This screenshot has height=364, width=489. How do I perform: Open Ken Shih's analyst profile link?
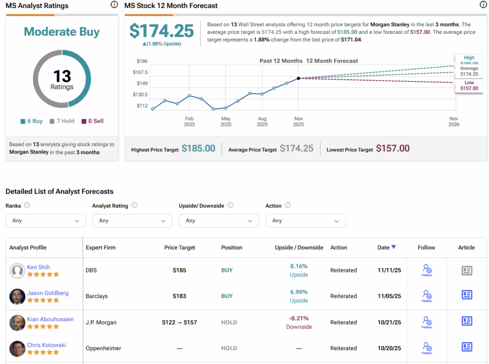tap(38, 267)
